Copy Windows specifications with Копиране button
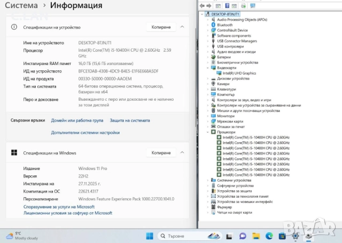Viewport: 342px width, 243px height. click(x=161, y=153)
